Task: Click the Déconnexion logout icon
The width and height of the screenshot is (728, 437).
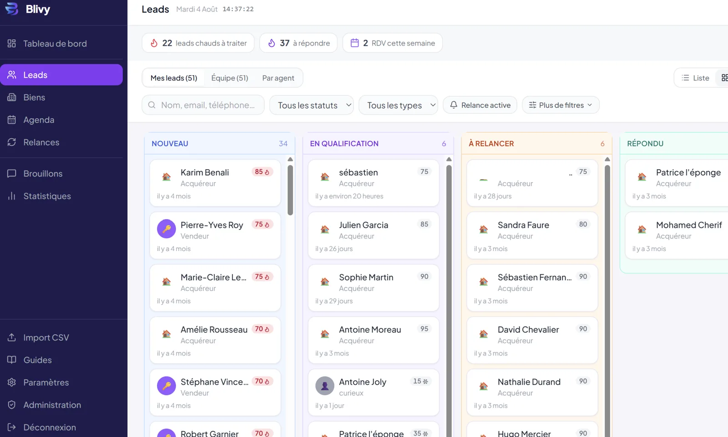Action: (x=12, y=427)
